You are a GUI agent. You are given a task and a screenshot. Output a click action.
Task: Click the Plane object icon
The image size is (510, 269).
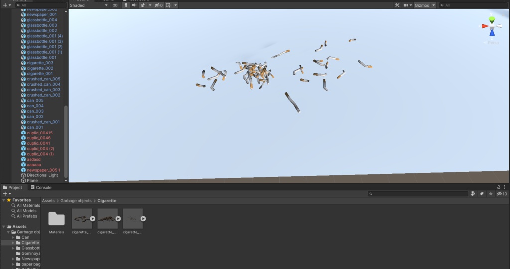tap(23, 180)
